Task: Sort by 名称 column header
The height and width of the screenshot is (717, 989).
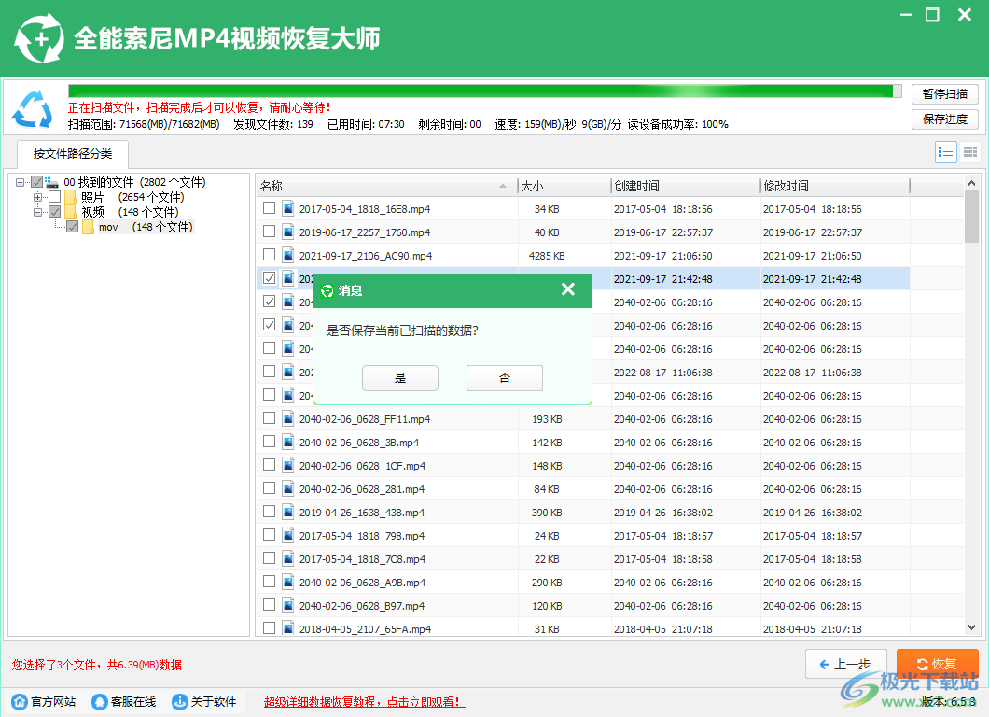Action: [x=386, y=186]
